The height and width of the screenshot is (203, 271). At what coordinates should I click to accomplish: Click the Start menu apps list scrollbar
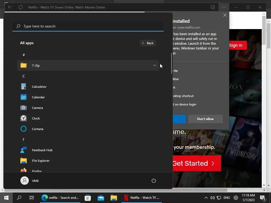pyautogui.click(x=171, y=63)
